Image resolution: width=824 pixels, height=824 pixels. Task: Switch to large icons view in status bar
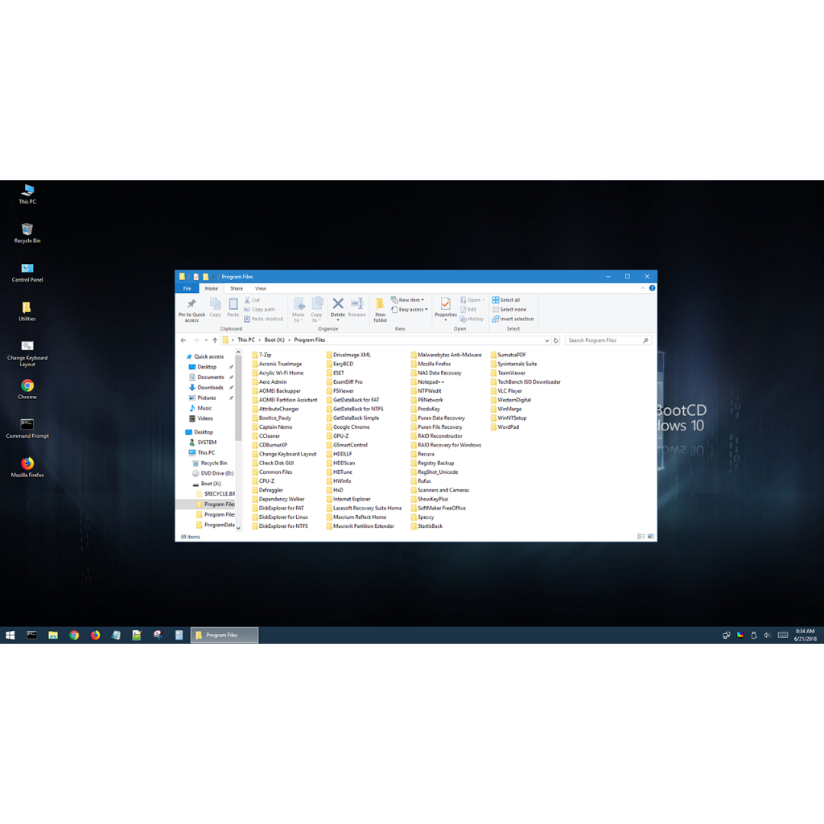pyautogui.click(x=650, y=537)
